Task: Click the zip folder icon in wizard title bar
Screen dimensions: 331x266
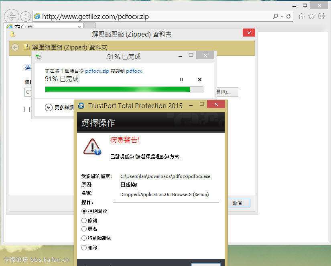Action: (x=13, y=34)
